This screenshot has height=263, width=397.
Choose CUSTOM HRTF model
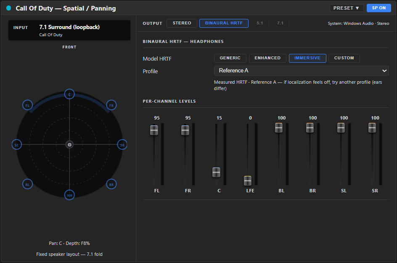tap(344, 58)
